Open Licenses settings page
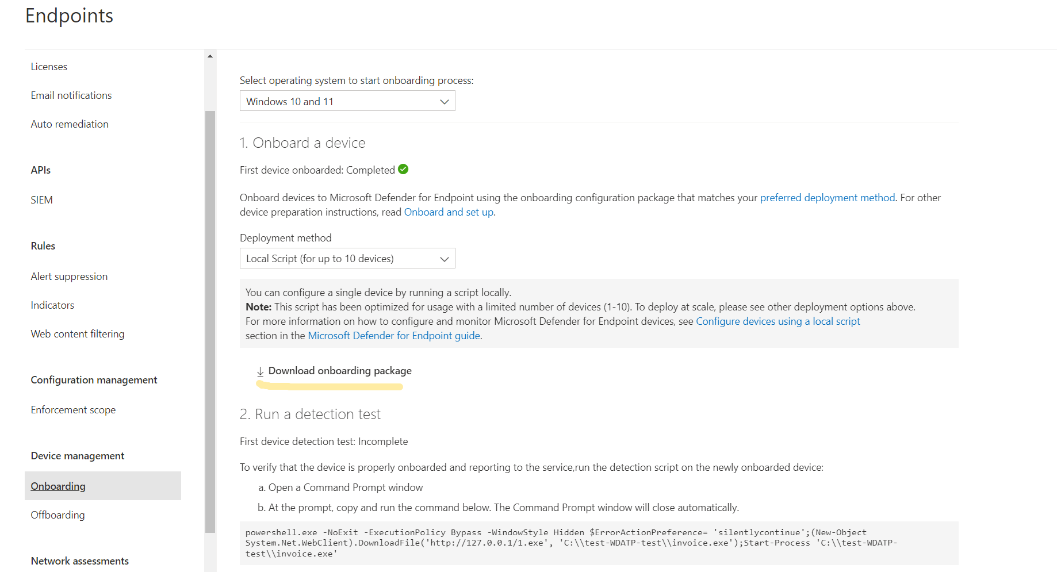This screenshot has height=572, width=1057. (49, 67)
